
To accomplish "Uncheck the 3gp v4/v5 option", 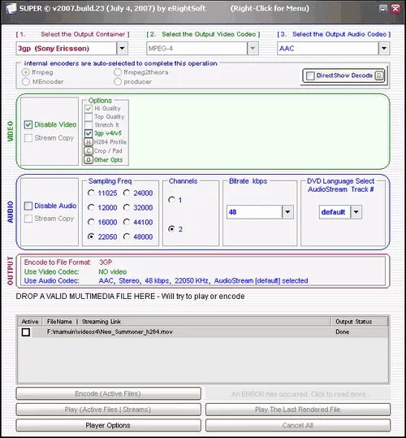I will 89,133.
